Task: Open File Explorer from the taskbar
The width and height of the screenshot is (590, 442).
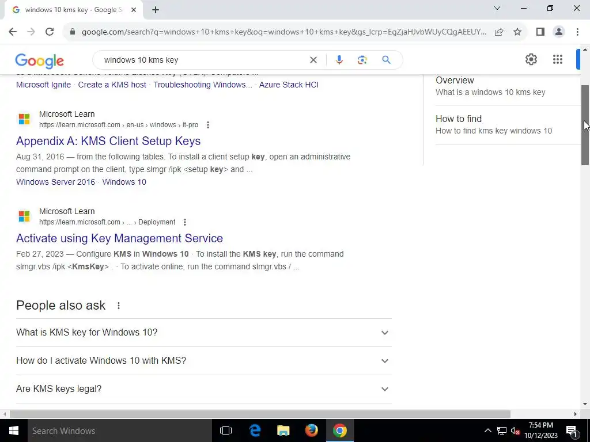Action: click(x=283, y=430)
